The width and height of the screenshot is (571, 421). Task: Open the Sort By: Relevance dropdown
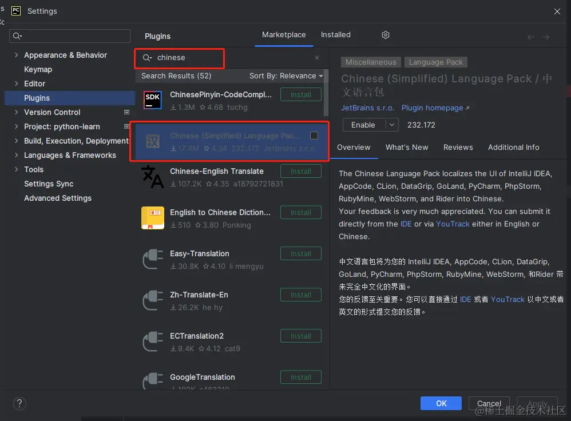click(x=286, y=76)
